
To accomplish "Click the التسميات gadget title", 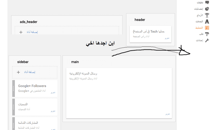I will pyautogui.click(x=23, y=104).
